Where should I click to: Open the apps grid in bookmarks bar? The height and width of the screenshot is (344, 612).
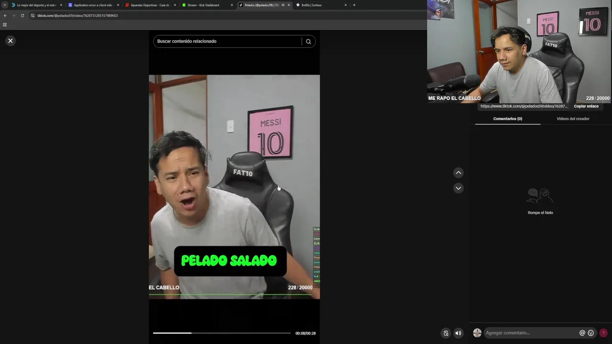coord(5,24)
